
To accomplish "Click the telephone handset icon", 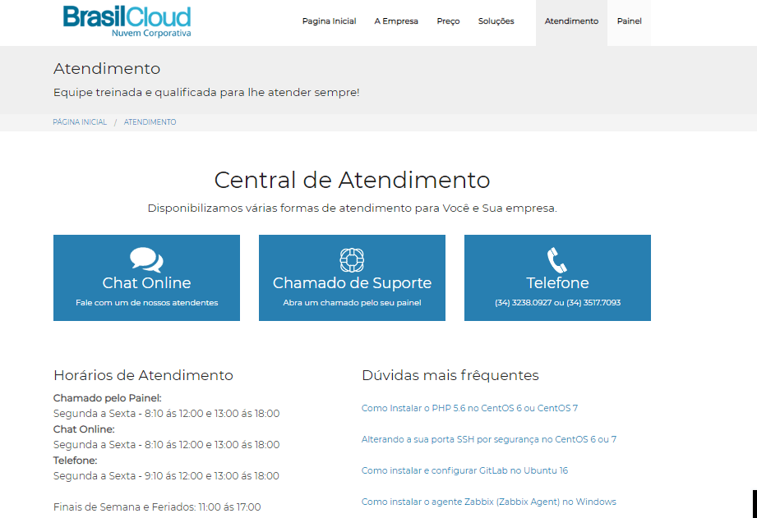I will 557,260.
